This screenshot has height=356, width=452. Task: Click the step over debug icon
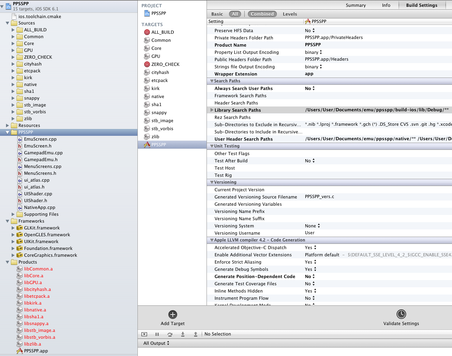tap(170, 334)
